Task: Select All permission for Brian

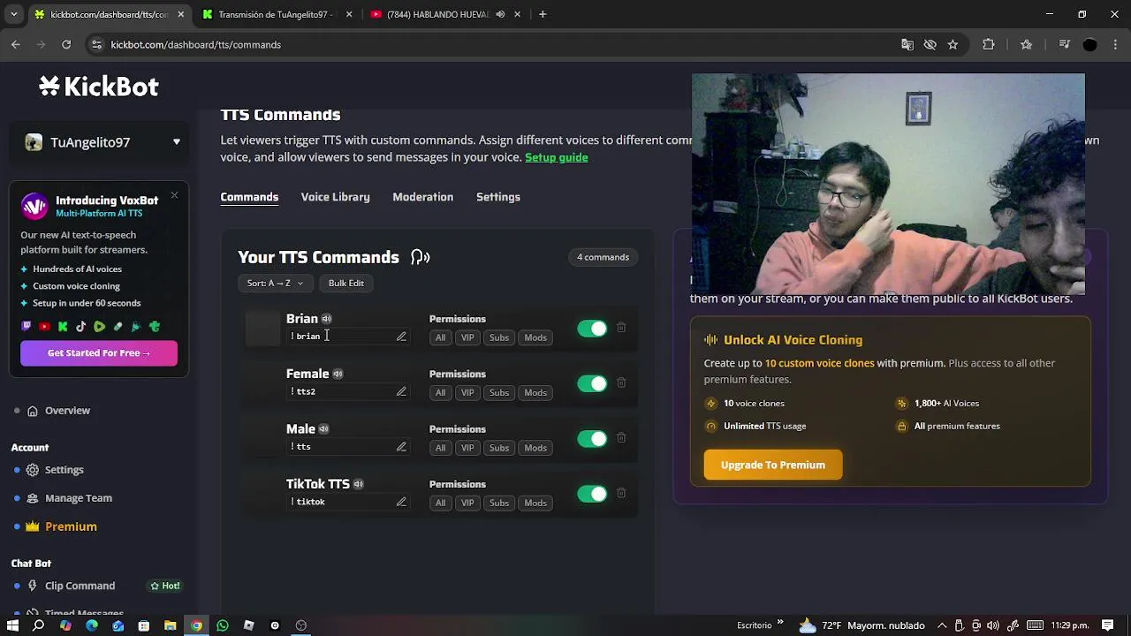Action: (440, 337)
